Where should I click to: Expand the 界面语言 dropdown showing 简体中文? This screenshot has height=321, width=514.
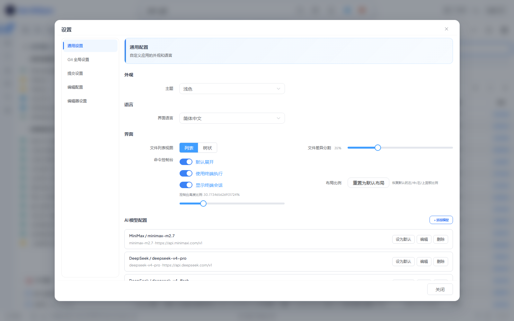pyautogui.click(x=232, y=118)
